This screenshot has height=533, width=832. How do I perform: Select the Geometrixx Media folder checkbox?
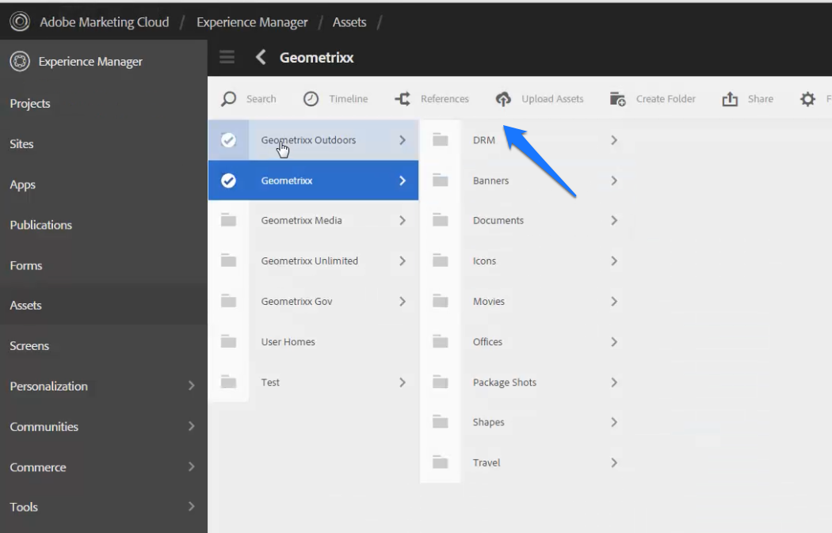pyautogui.click(x=229, y=220)
